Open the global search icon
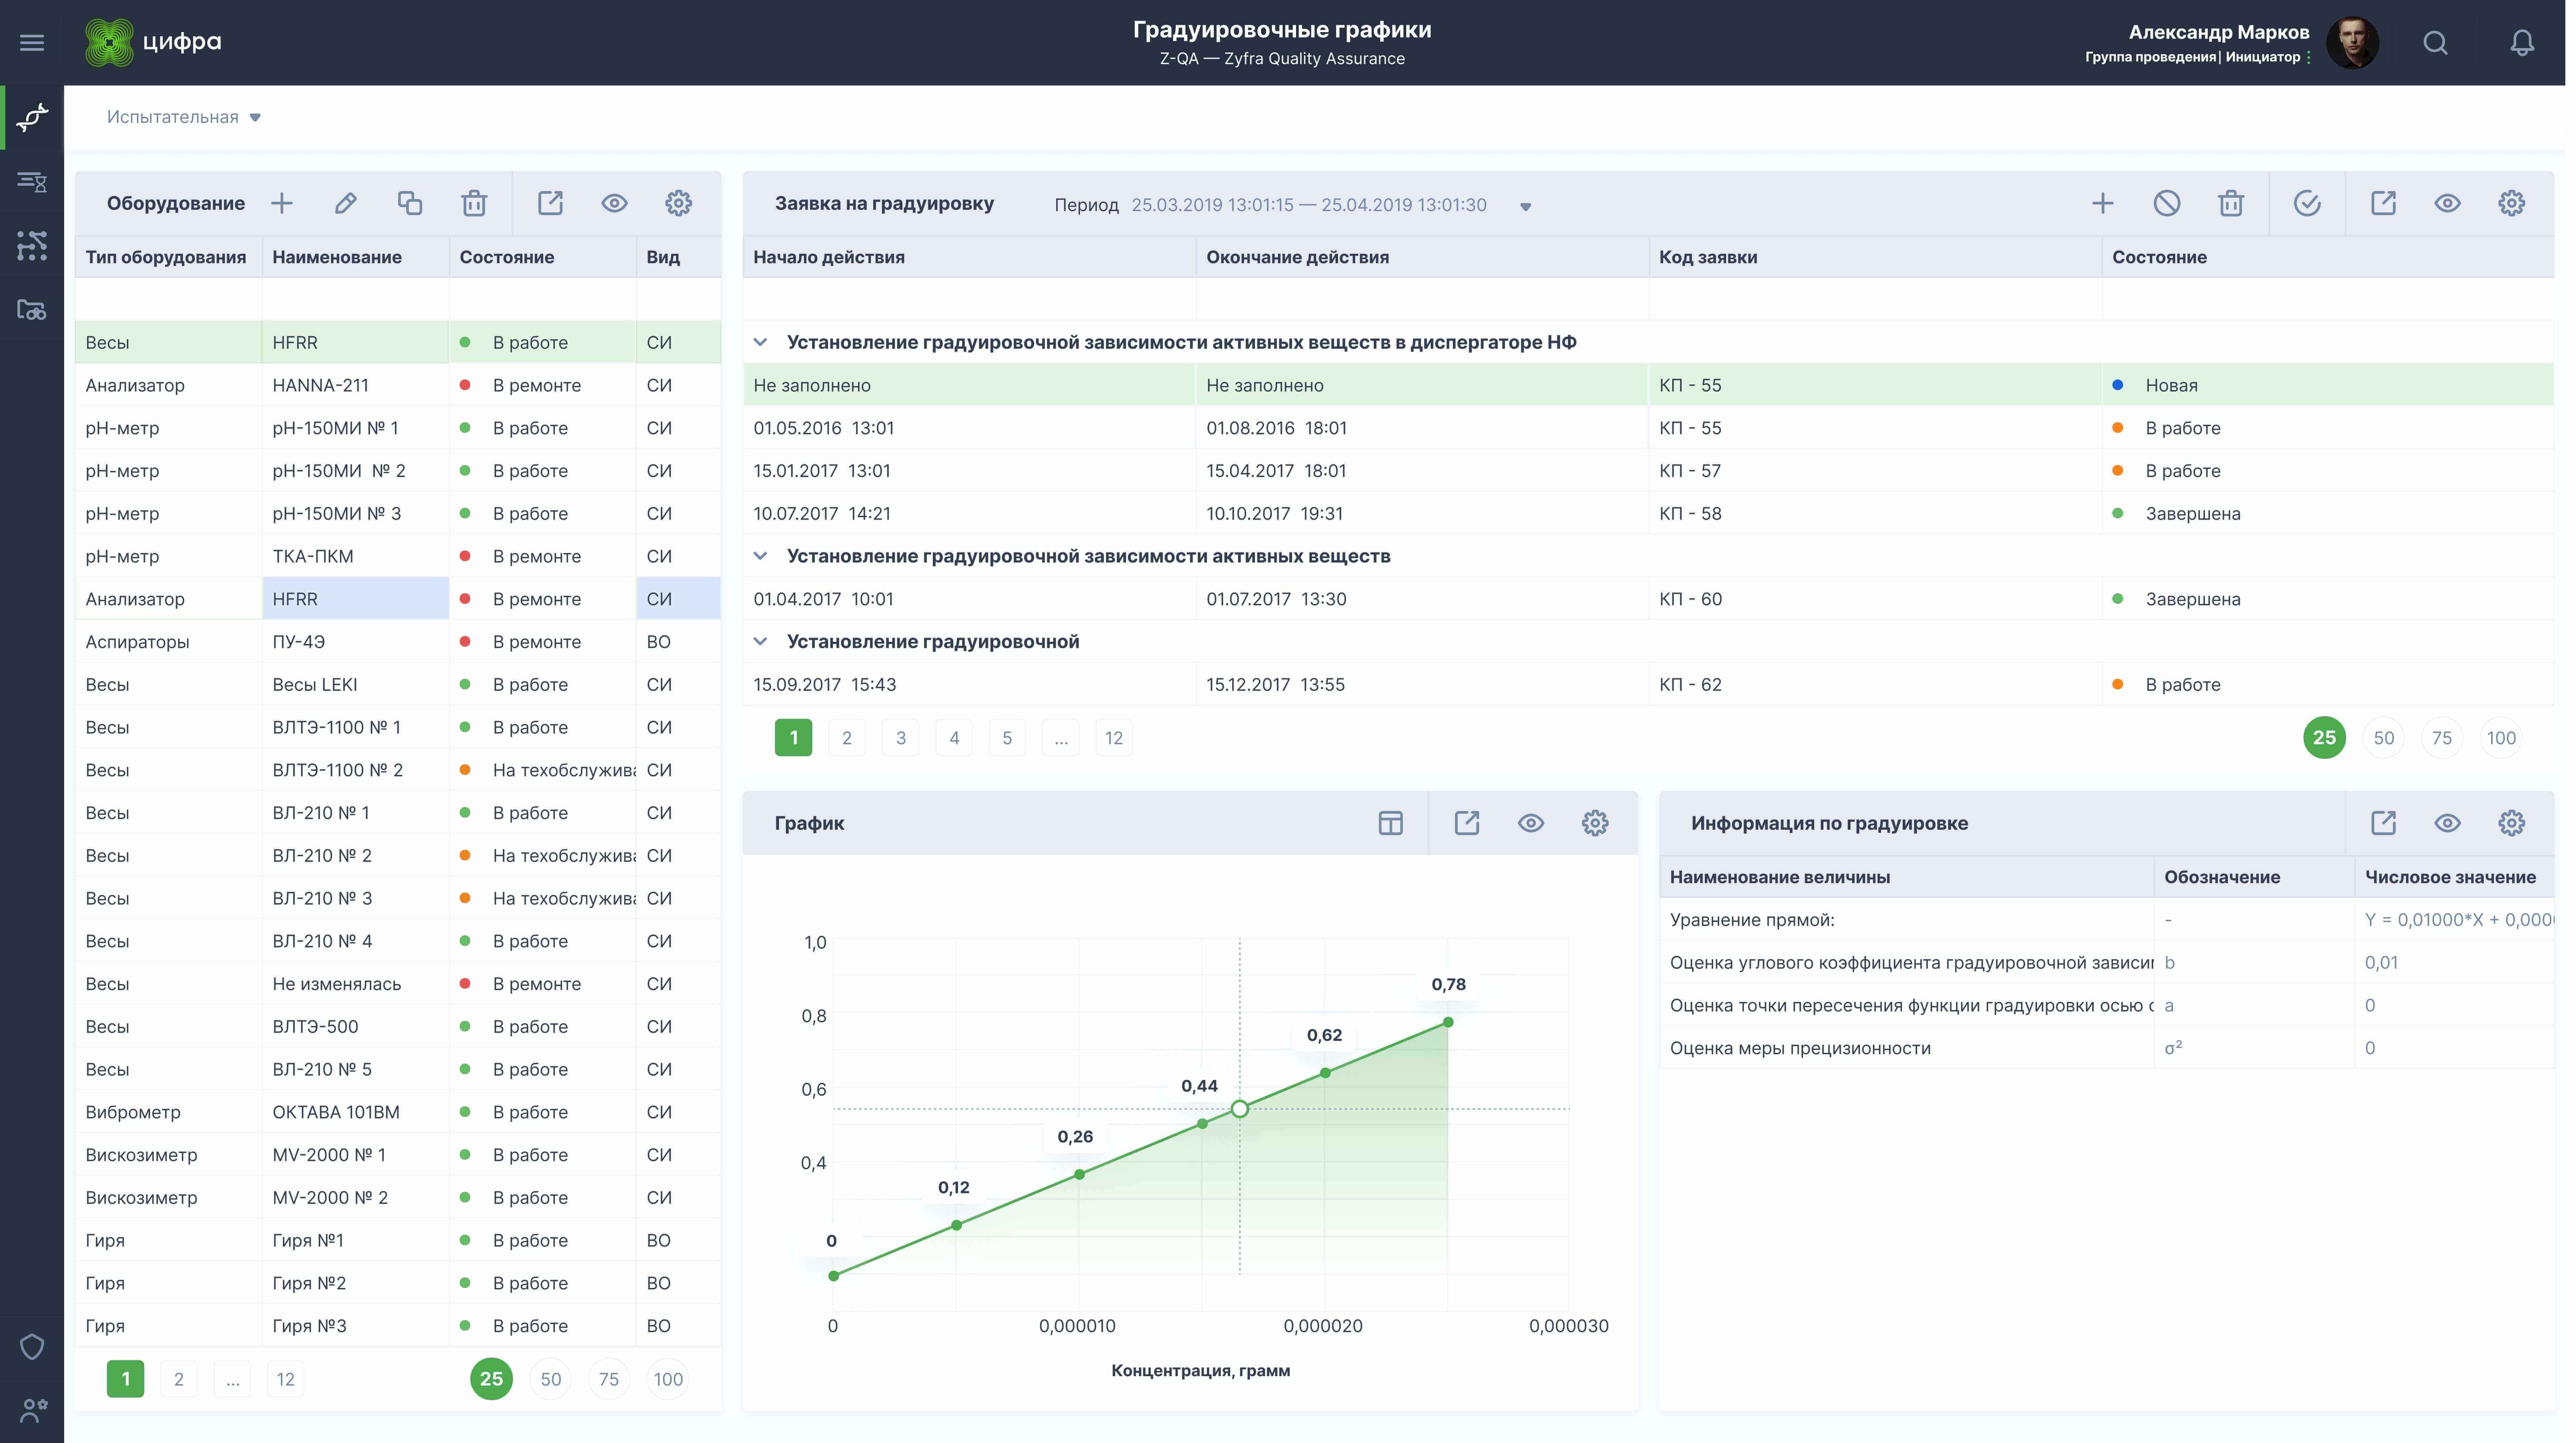This screenshot has width=2576, height=1443. coord(2436,43)
